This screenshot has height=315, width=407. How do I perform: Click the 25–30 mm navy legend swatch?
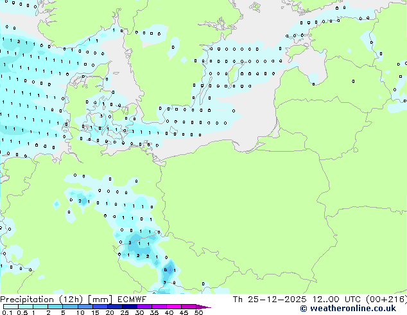[x=130, y=307]
